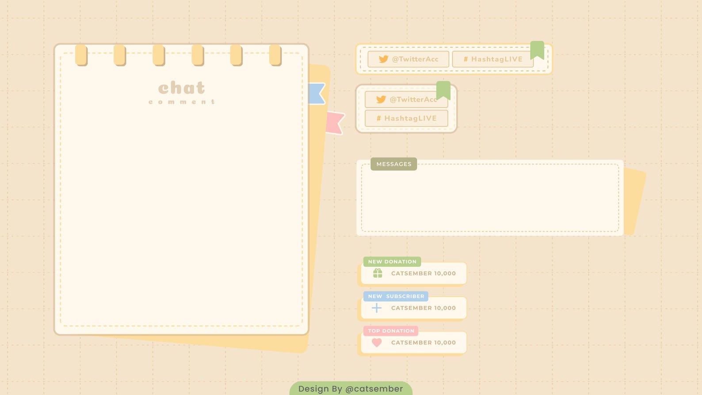Click CATSEMBER 10,000 in the New Donation row
Viewport: 702px width, 395px height.
tap(423, 273)
